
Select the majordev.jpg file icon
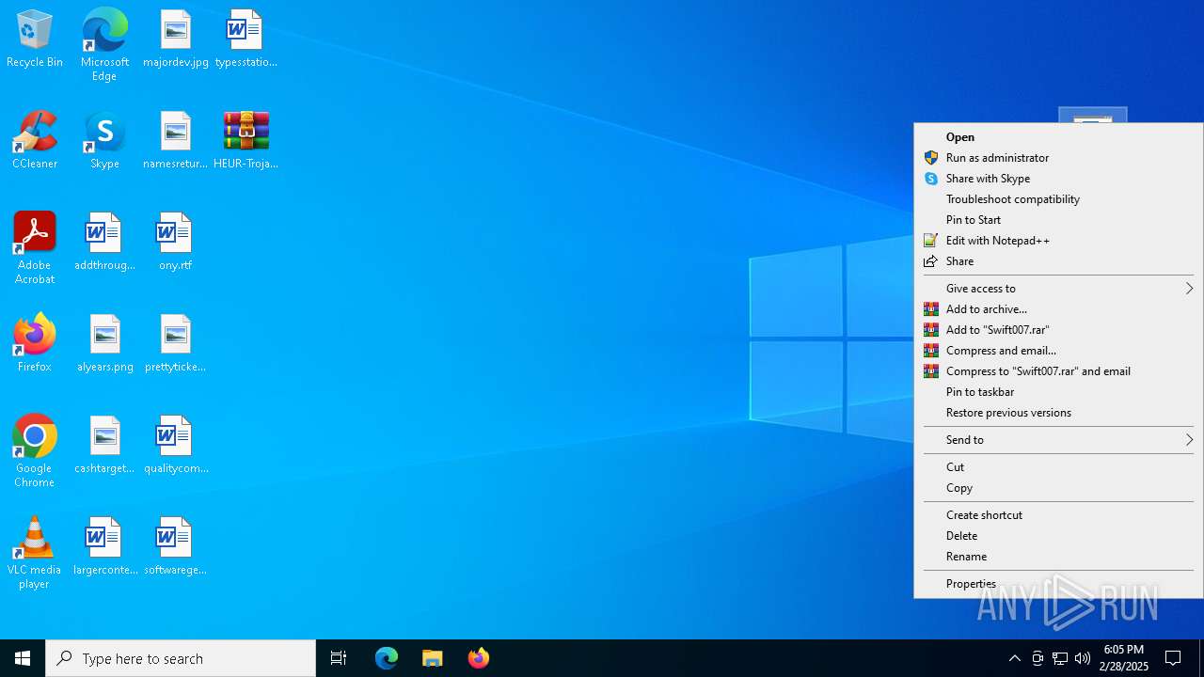click(x=176, y=39)
